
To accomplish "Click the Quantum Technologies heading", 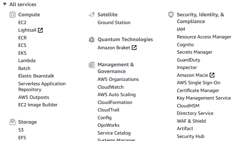I will coord(125,39).
